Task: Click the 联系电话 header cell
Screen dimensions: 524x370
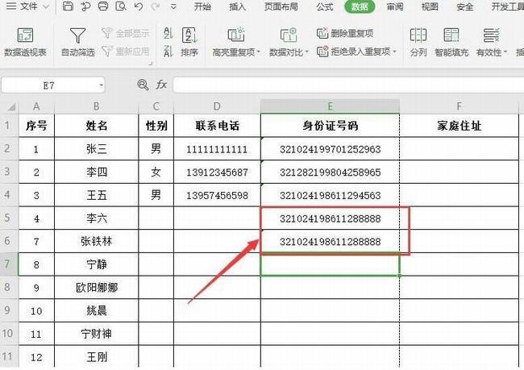Action: tap(217, 126)
